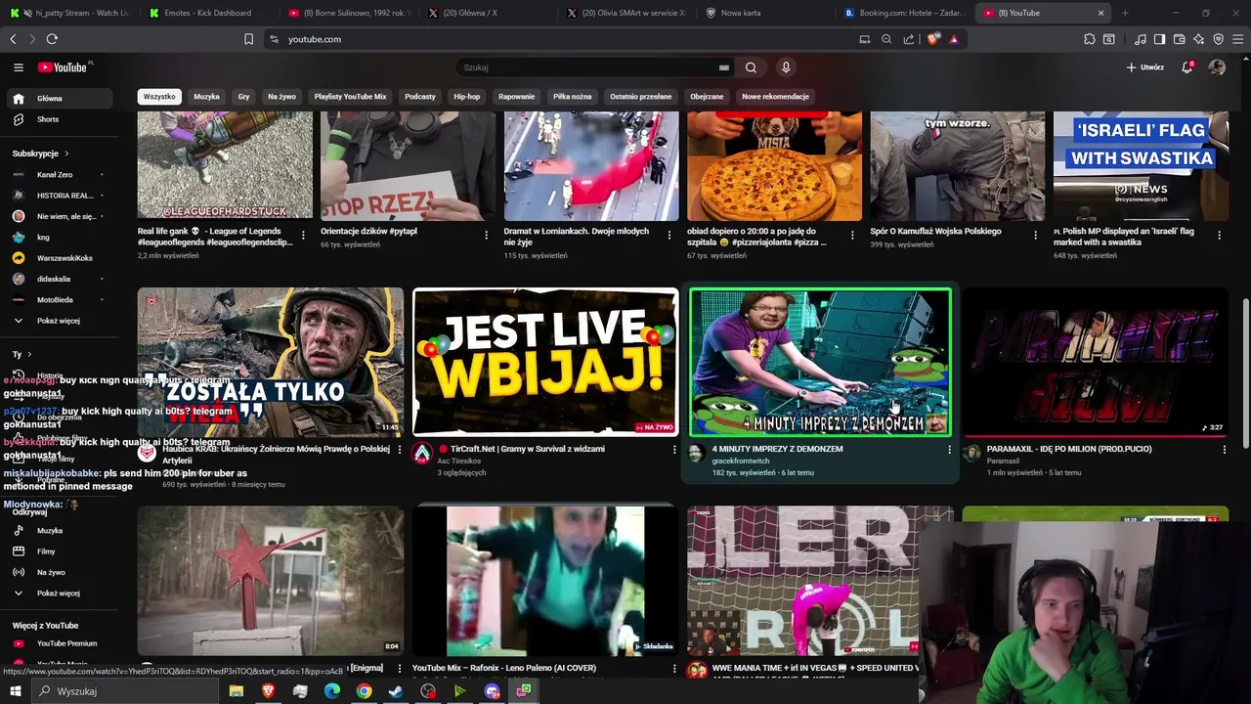Open the YouTube hamburger guide menu
The height and width of the screenshot is (704, 1251).
tap(19, 67)
